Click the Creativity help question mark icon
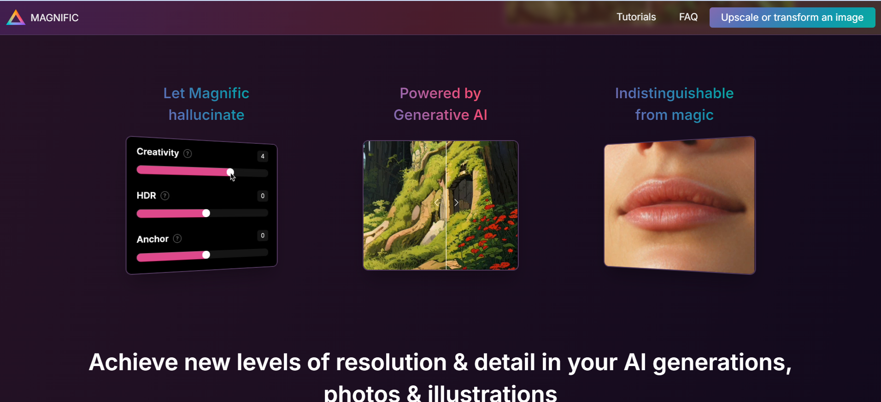Screen dimensions: 881x402 coord(188,154)
